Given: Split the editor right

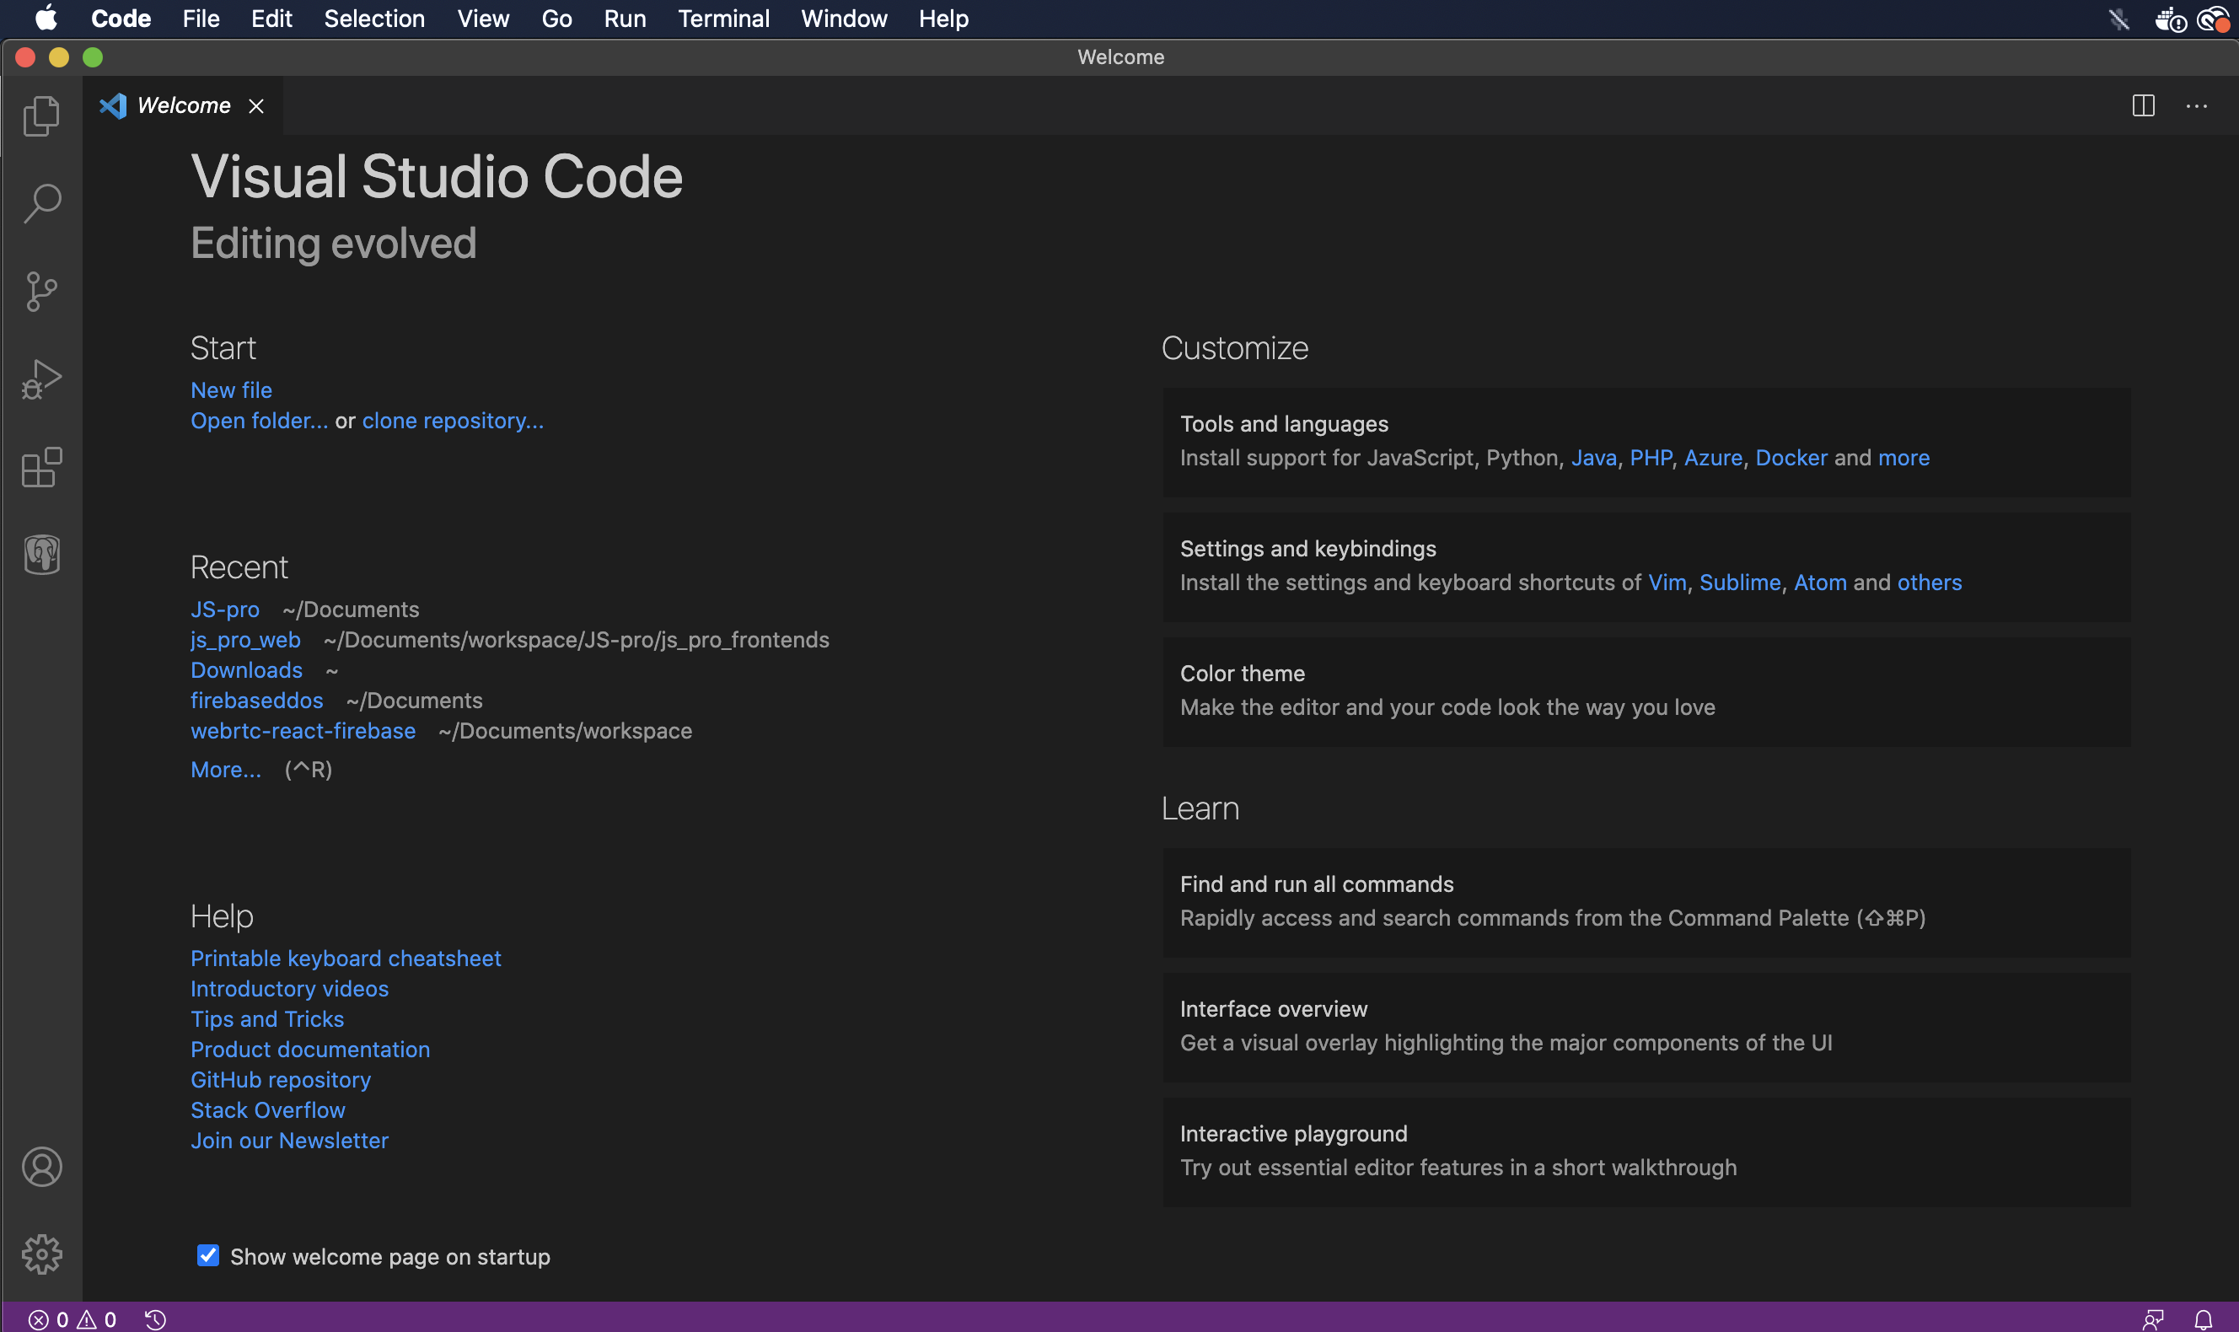Looking at the screenshot, I should coord(2143,106).
